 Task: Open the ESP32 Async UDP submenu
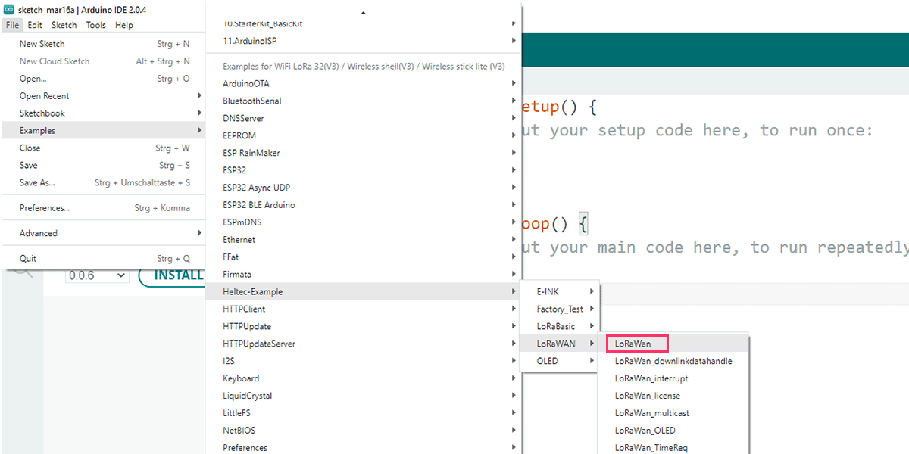(364, 188)
